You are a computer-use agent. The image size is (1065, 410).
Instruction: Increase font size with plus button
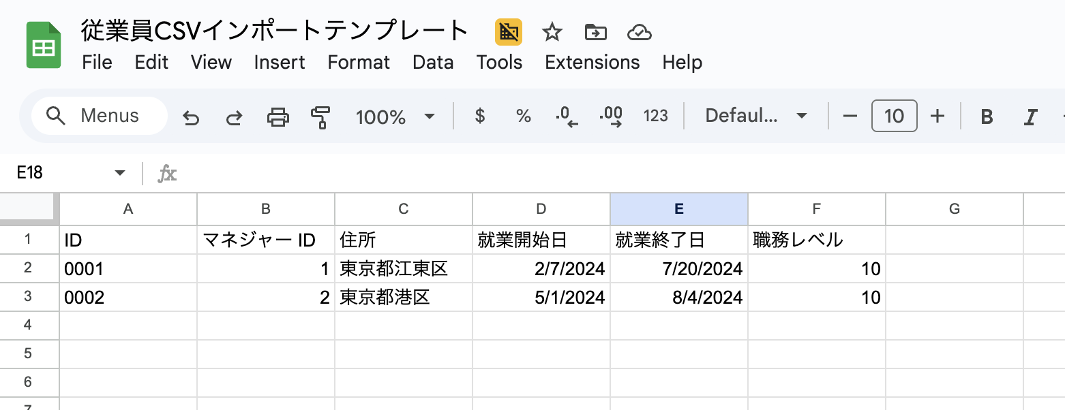pos(937,116)
